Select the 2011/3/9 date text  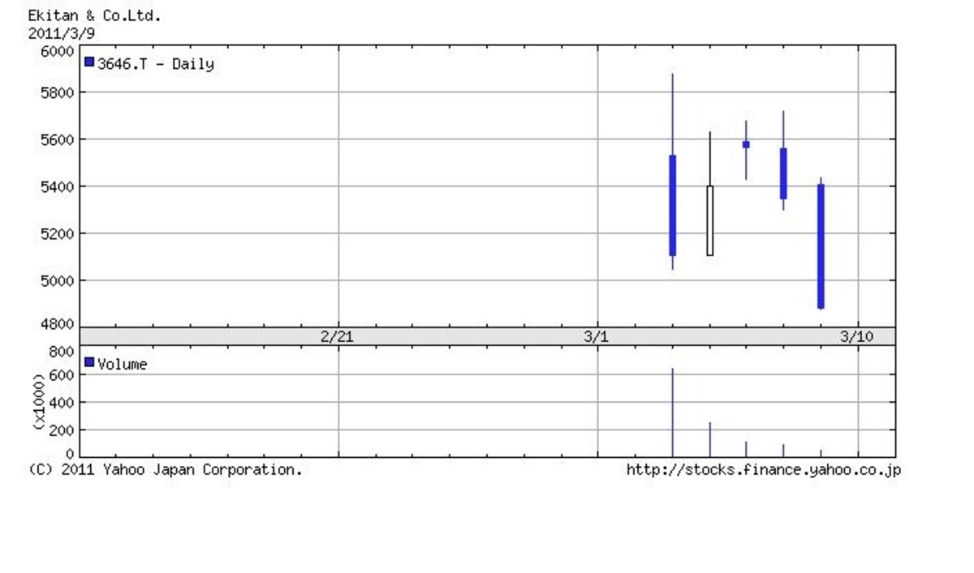pyautogui.click(x=62, y=33)
